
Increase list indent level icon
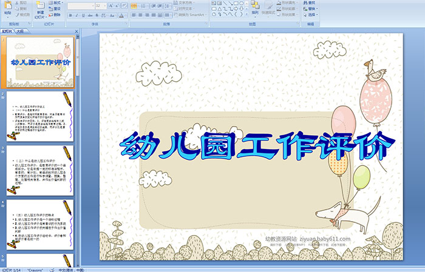click(160, 6)
